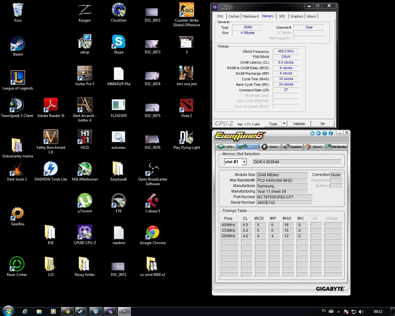This screenshot has width=395, height=316.
Task: Click the Validate button in CPU-Z
Action: click(299, 124)
